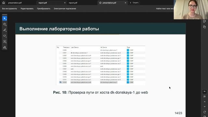Click the Найти текст search field
The width and height of the screenshot is (208, 117).
[x=164, y=9]
